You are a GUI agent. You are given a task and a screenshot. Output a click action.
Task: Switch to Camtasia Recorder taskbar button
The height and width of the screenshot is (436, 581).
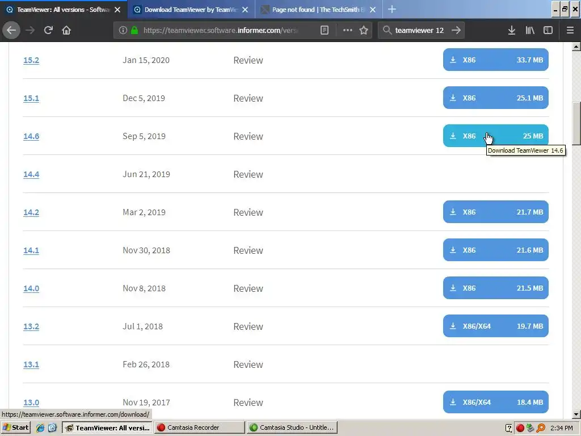[199, 427]
